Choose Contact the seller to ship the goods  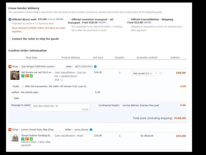click(10, 39)
